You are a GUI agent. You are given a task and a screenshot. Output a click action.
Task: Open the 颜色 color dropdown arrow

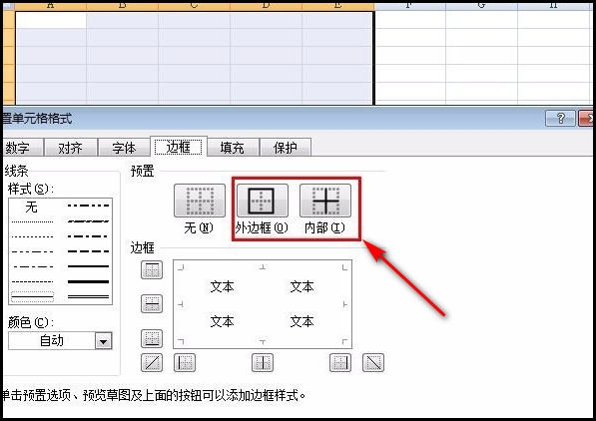click(103, 341)
